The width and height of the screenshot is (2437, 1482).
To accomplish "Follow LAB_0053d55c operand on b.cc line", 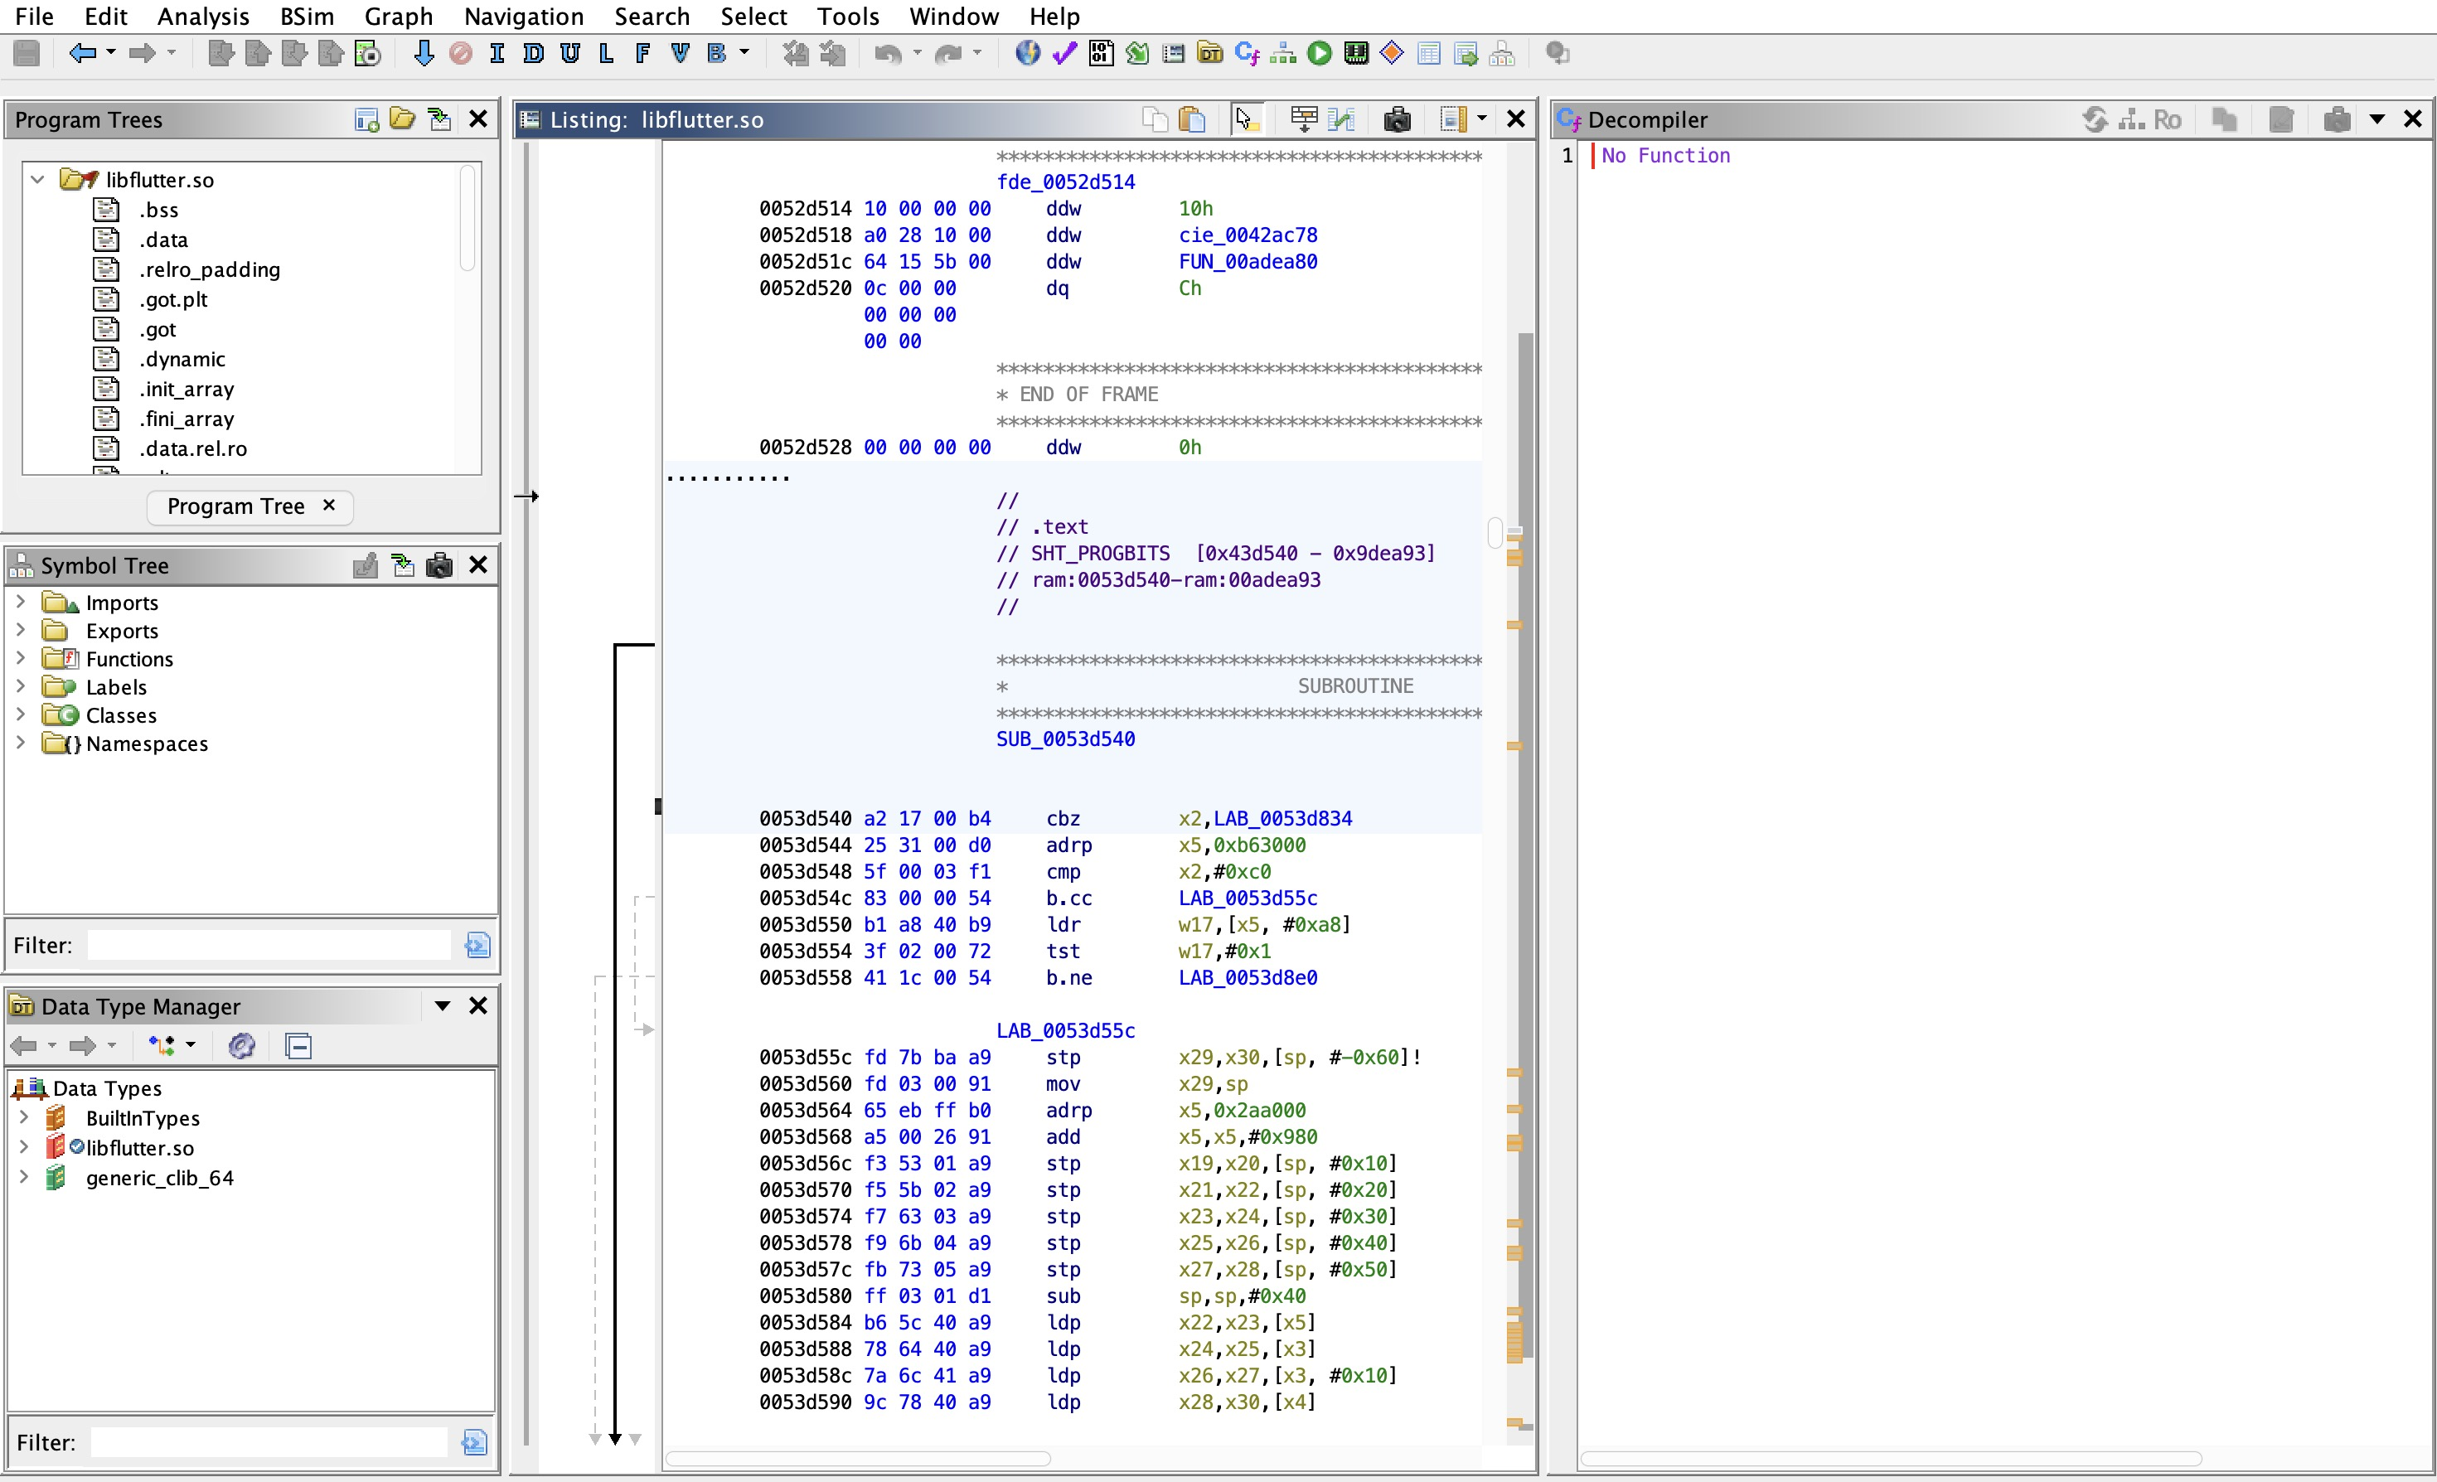I will [1248, 898].
